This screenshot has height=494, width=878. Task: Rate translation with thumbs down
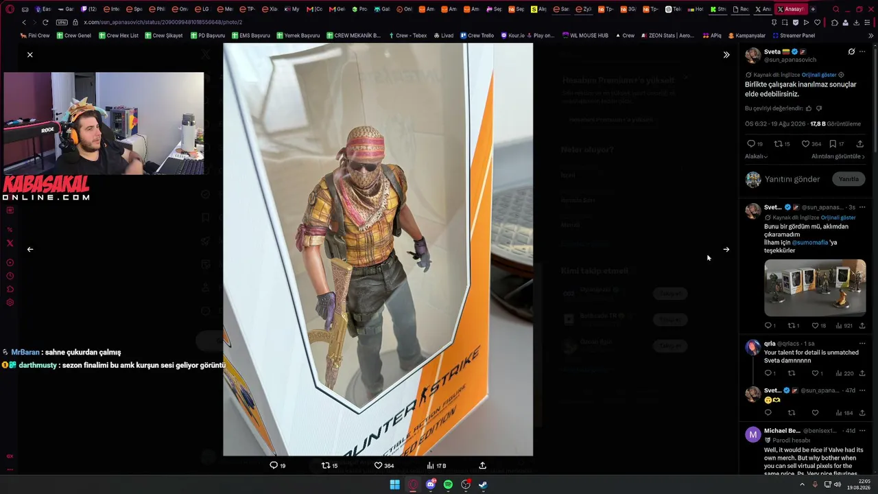(x=819, y=108)
